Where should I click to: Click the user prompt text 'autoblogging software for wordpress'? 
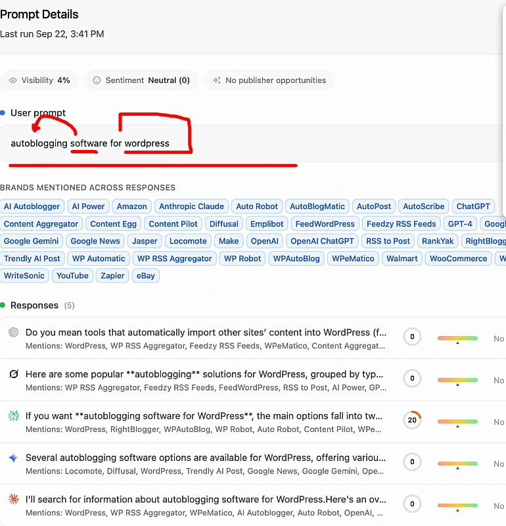(x=90, y=143)
